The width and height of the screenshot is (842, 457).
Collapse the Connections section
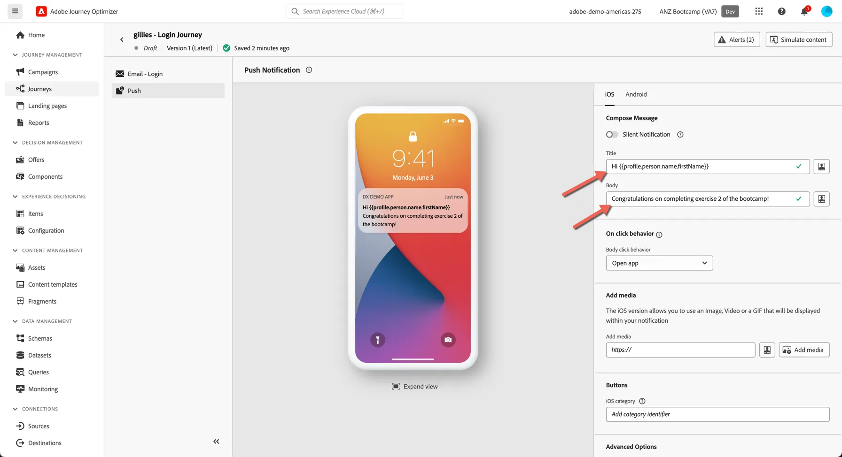tap(15, 409)
